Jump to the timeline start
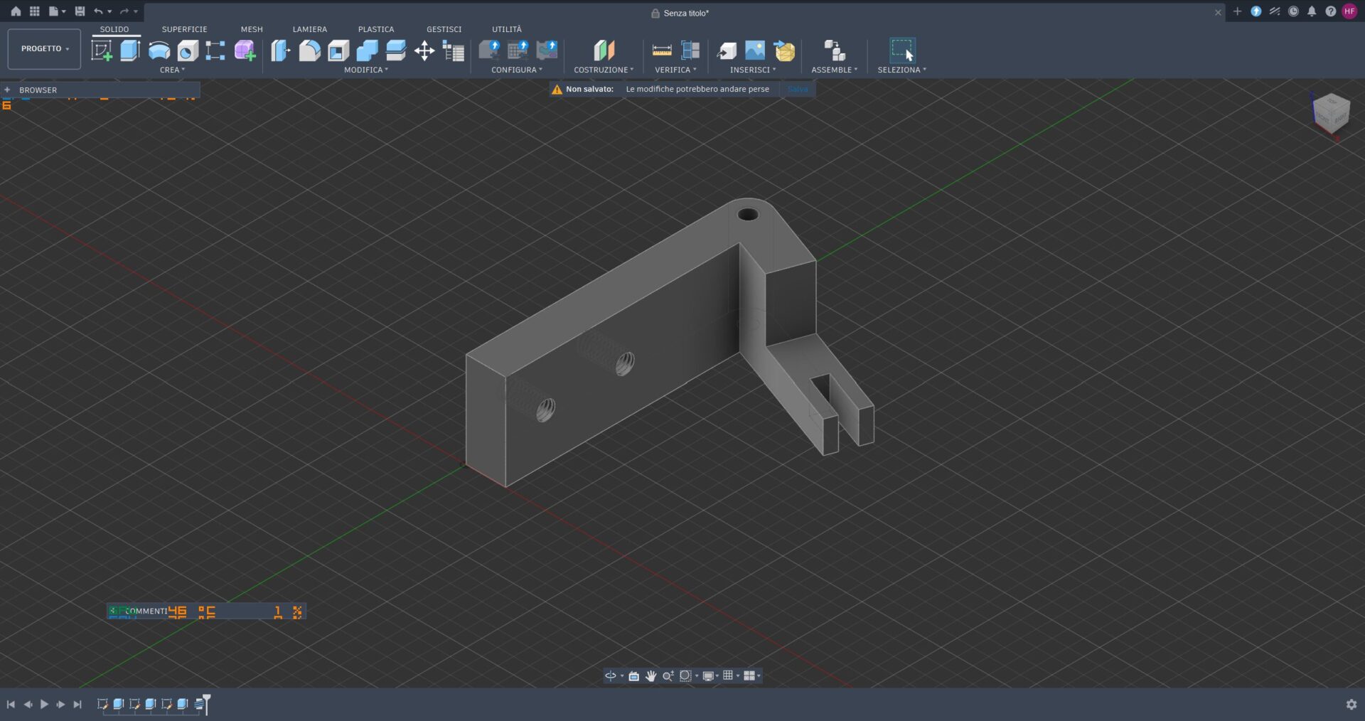 pyautogui.click(x=11, y=704)
